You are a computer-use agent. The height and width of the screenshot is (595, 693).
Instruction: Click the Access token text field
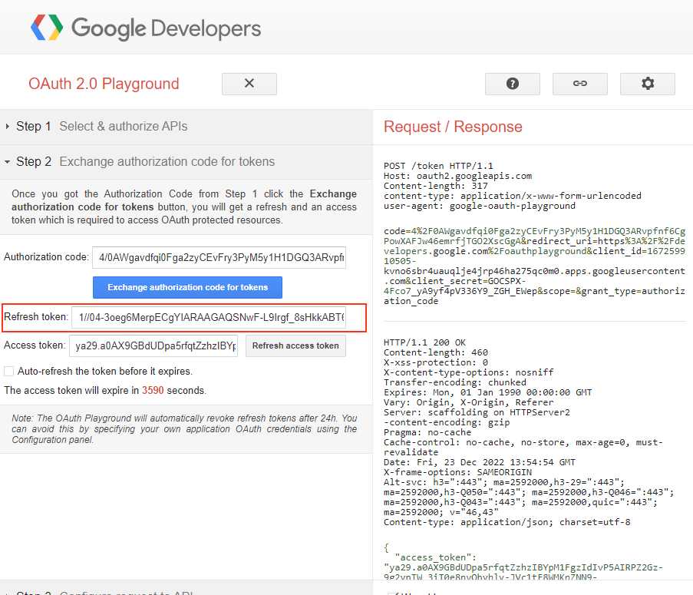click(153, 345)
